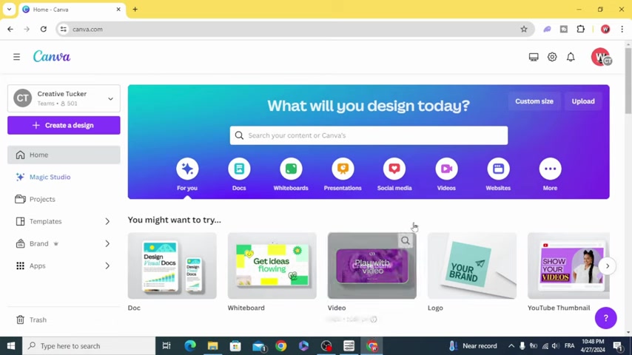Open the browser extensions puzzle icon

[x=580, y=29]
